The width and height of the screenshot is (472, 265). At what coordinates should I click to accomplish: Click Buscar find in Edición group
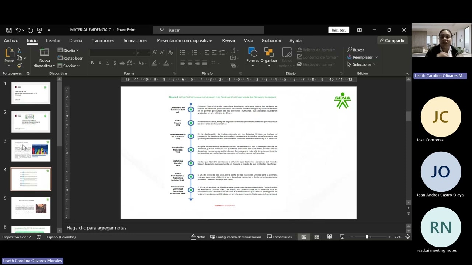356,50
